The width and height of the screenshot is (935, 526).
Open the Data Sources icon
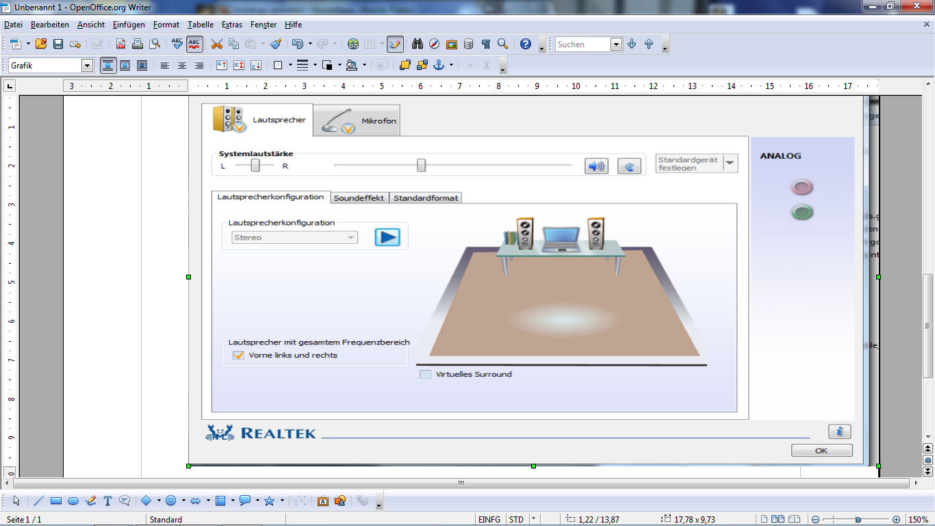[x=469, y=44]
